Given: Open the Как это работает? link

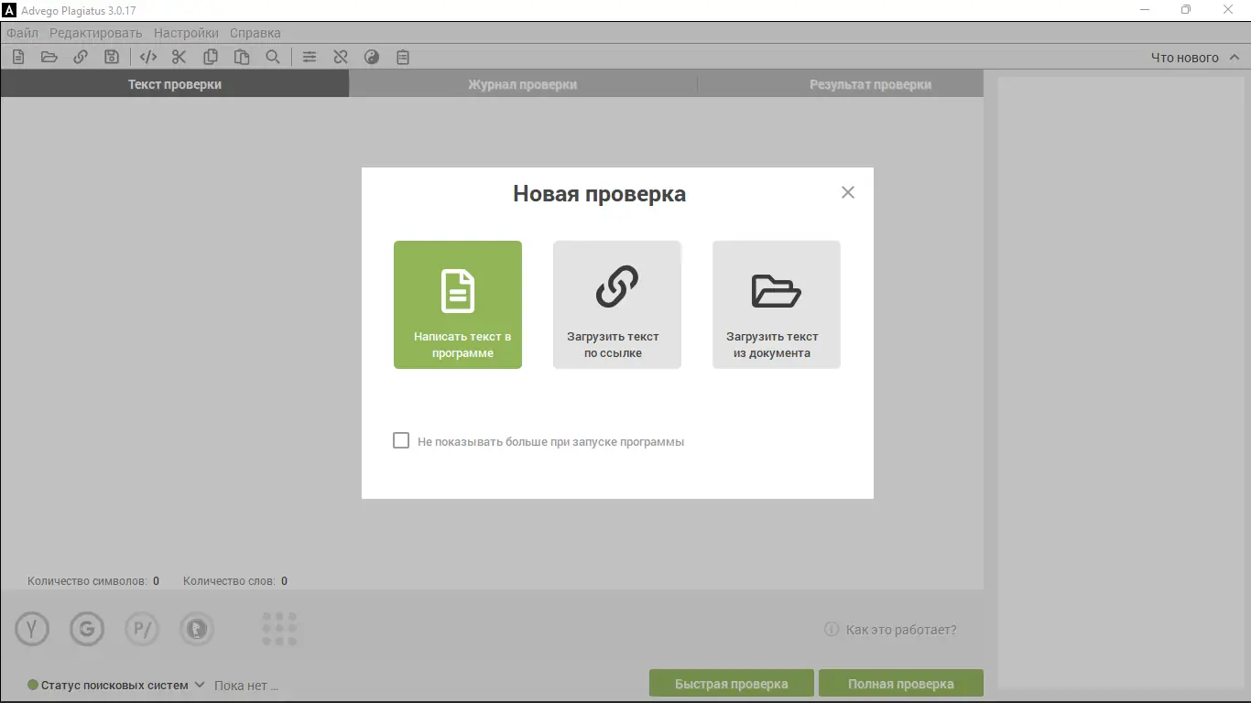Looking at the screenshot, I should (901, 630).
